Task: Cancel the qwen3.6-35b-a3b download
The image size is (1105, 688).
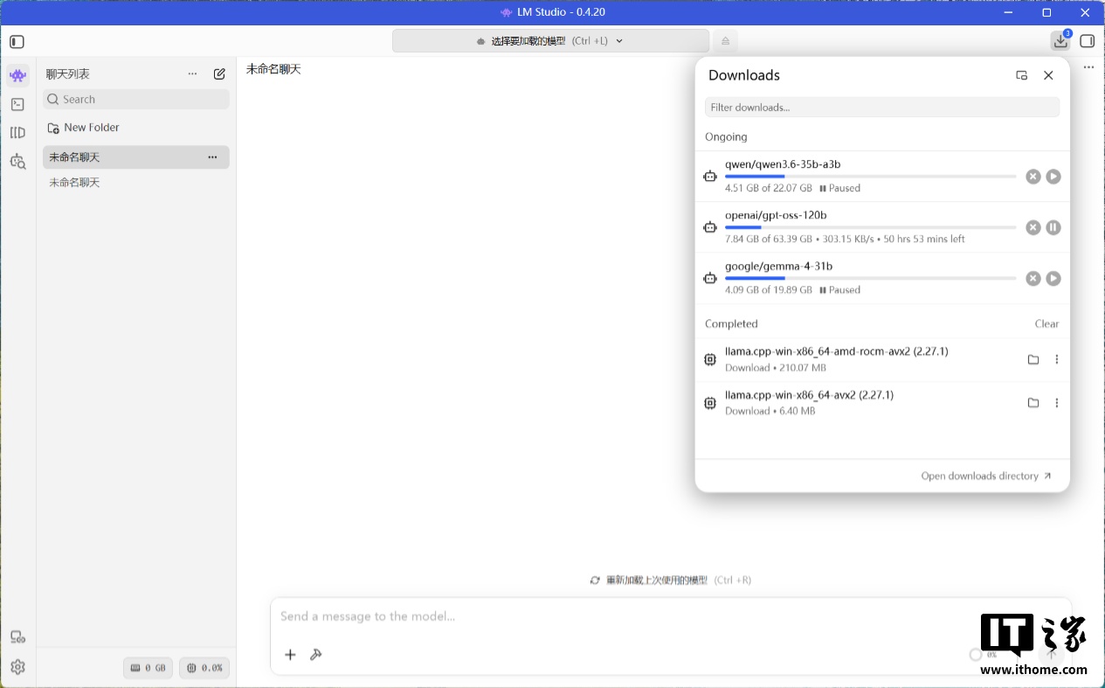Action: pyautogui.click(x=1033, y=177)
